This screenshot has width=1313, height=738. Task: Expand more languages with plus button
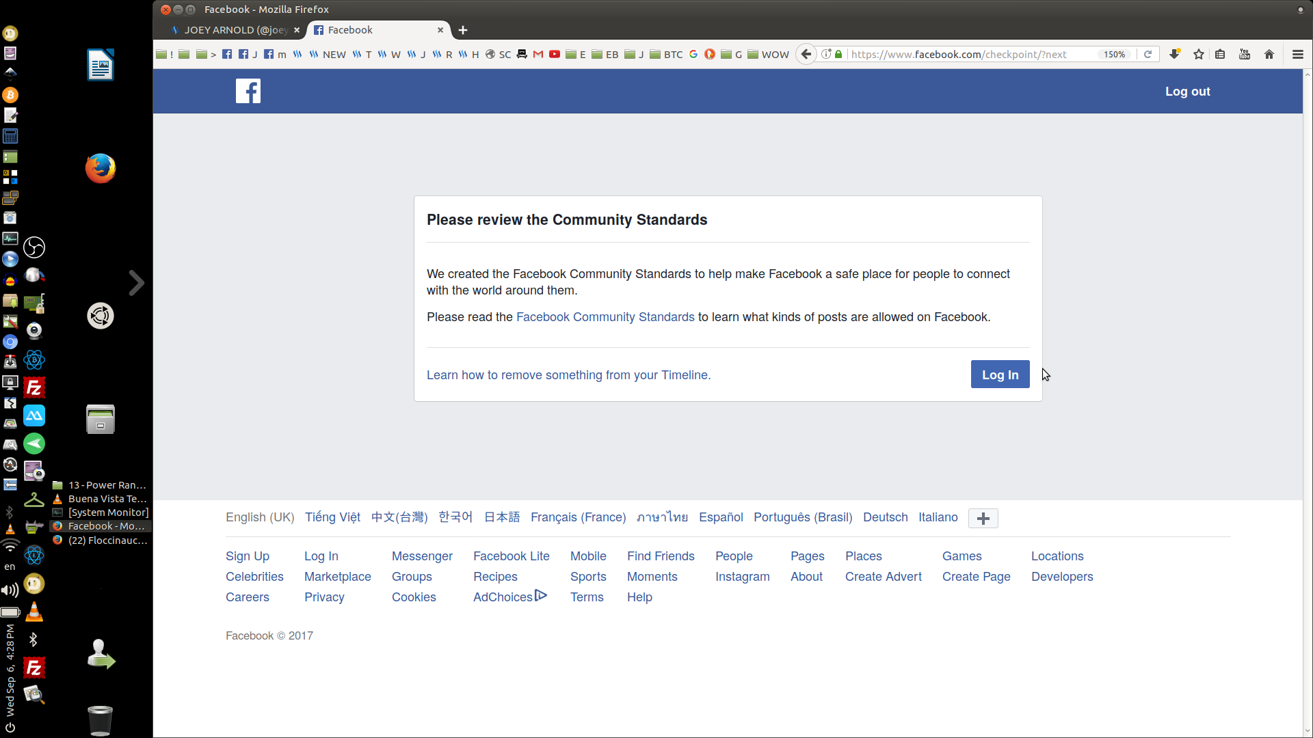(983, 519)
